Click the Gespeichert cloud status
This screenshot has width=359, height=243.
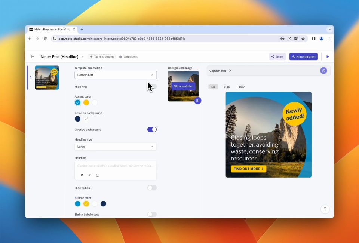(x=128, y=57)
